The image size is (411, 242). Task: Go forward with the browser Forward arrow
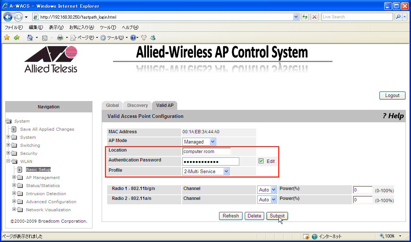point(18,17)
